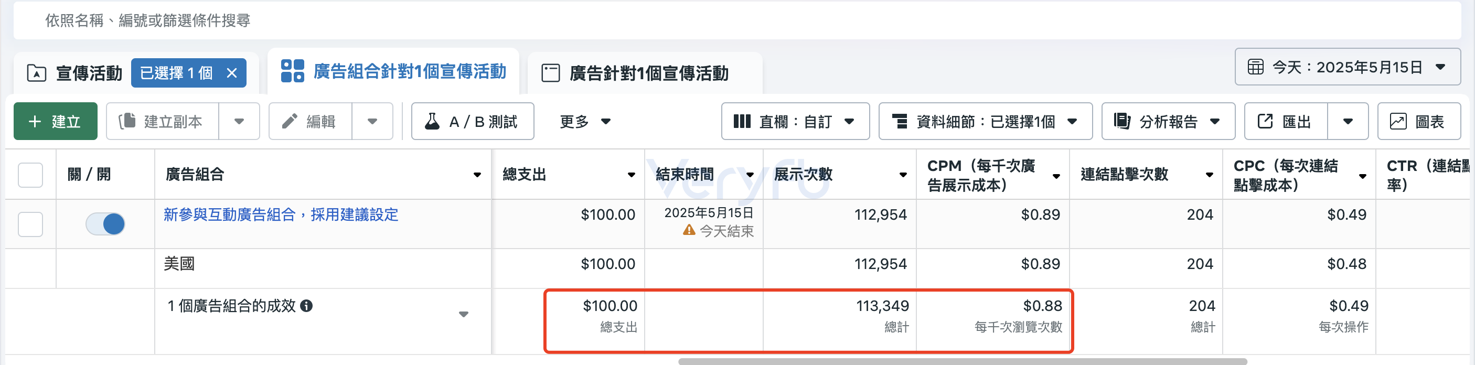The height and width of the screenshot is (365, 1475).
Task: Tick the checkbox for the first ad set row
Action: [30, 224]
